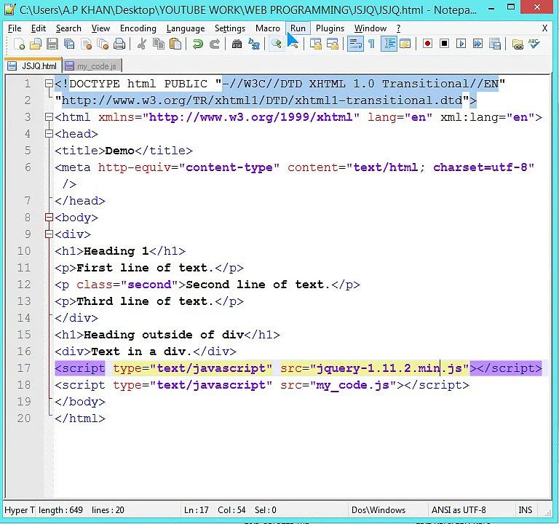
Task: Save current recorded macro icon
Action: point(495,44)
